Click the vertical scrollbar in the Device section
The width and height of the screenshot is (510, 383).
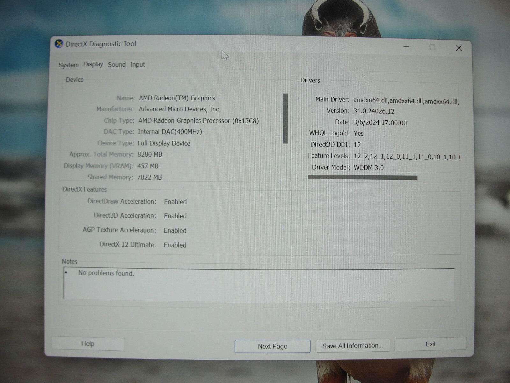286,118
